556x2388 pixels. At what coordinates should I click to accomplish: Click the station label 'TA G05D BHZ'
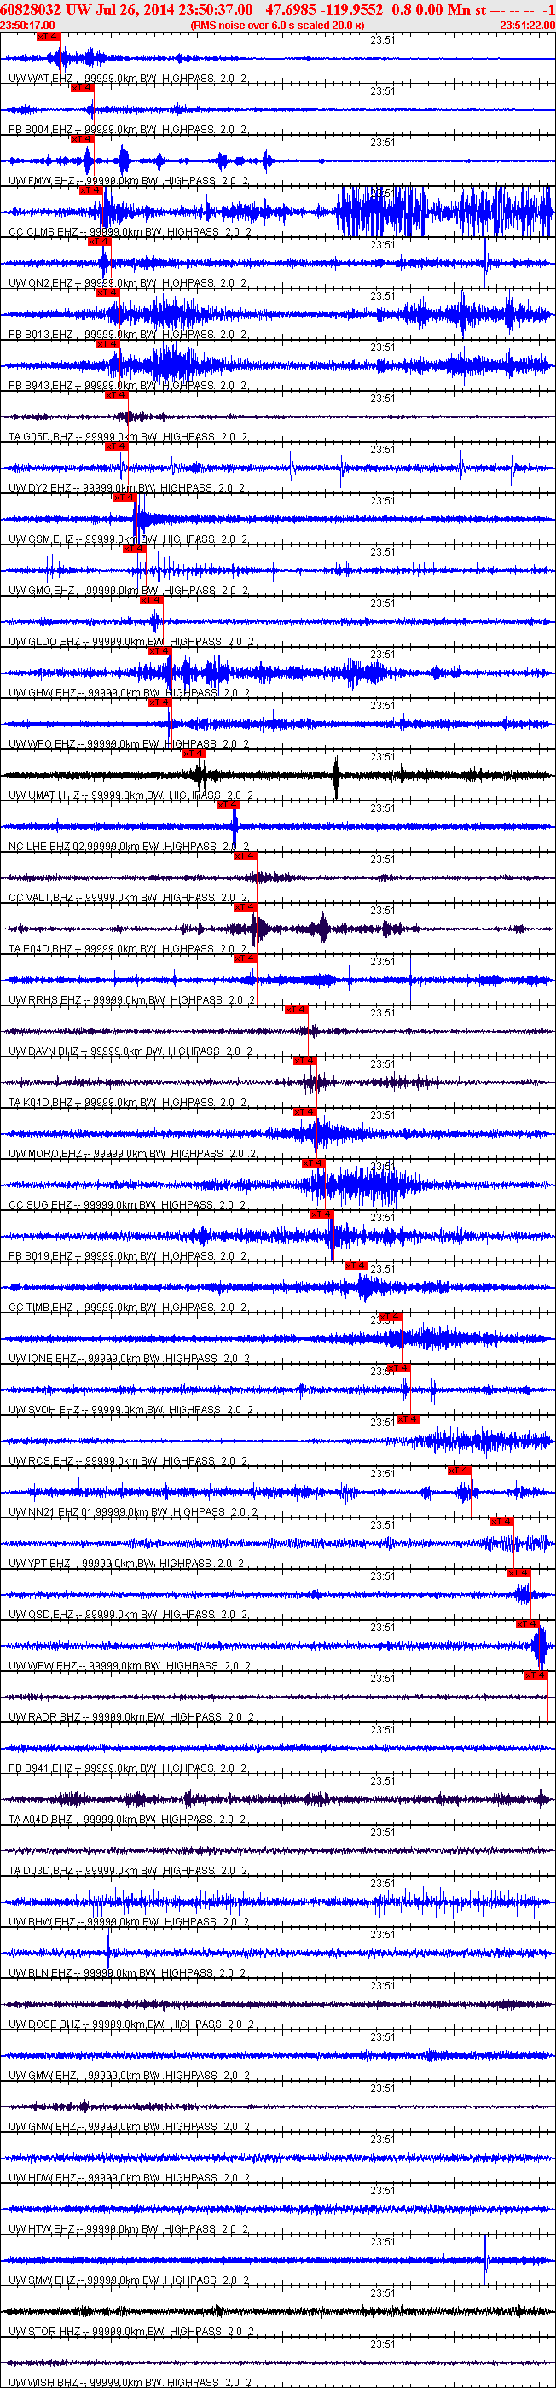(x=41, y=437)
